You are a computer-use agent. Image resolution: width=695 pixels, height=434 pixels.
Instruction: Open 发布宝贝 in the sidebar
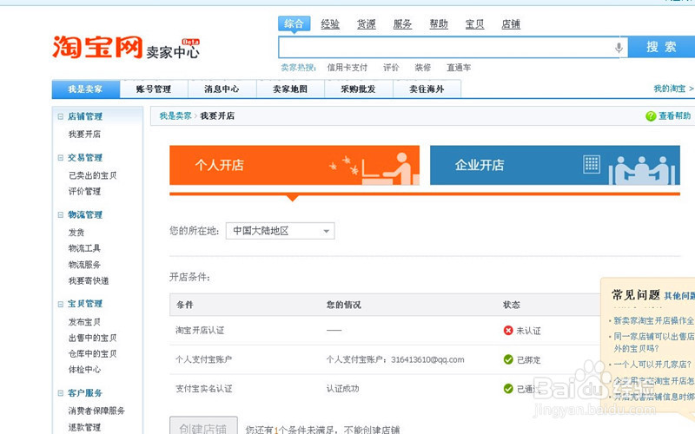[x=84, y=322]
